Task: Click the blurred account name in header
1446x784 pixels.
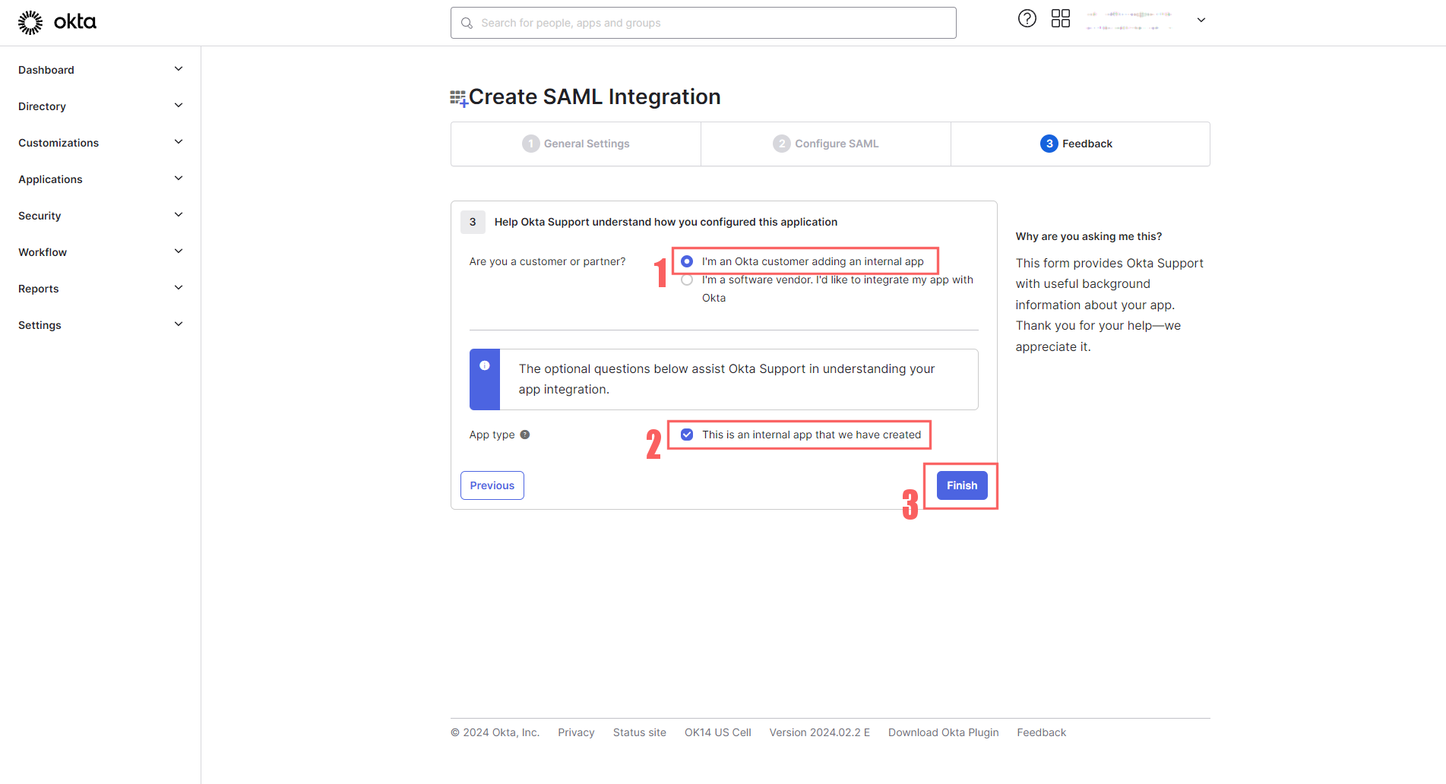Action: coord(1129,21)
